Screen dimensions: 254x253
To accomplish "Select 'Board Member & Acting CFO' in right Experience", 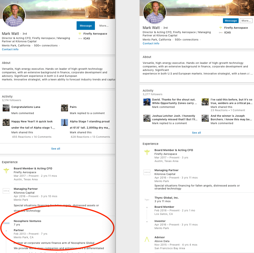I will pos(174,150).
